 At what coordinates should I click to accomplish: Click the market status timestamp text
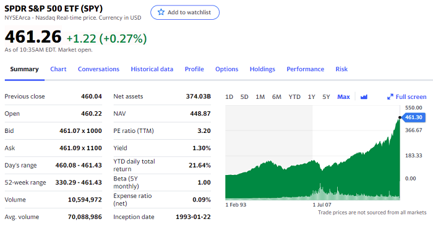pyautogui.click(x=49, y=50)
